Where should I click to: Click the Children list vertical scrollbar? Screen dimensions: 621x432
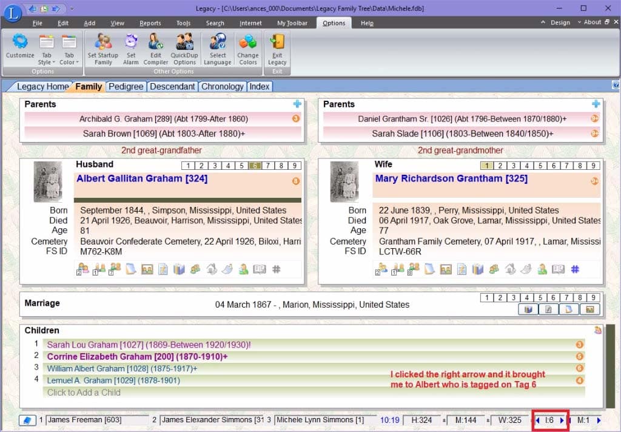click(610, 366)
